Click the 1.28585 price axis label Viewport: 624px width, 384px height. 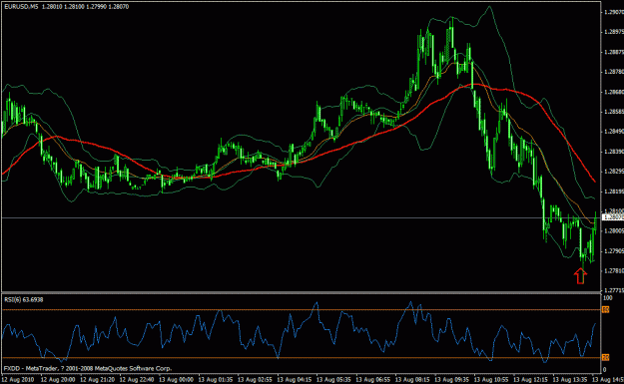point(614,112)
